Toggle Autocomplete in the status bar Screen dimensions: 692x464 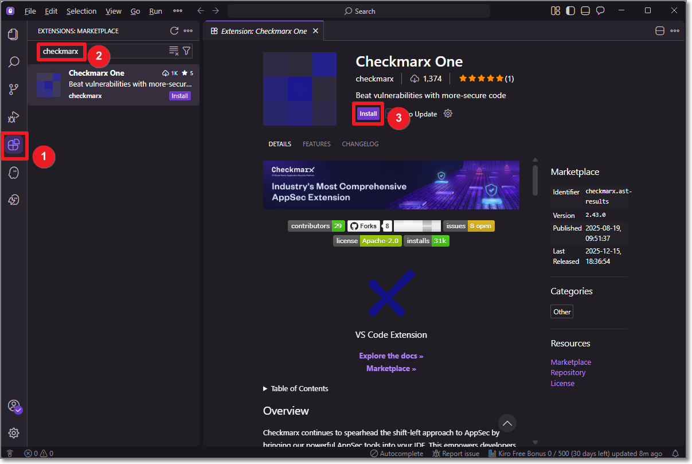coord(397,454)
